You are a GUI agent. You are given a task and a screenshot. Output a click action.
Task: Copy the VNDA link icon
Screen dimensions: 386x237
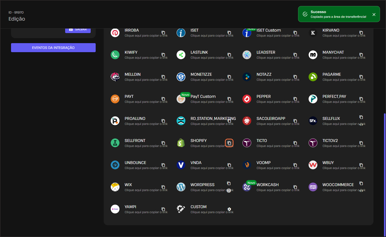click(229, 165)
